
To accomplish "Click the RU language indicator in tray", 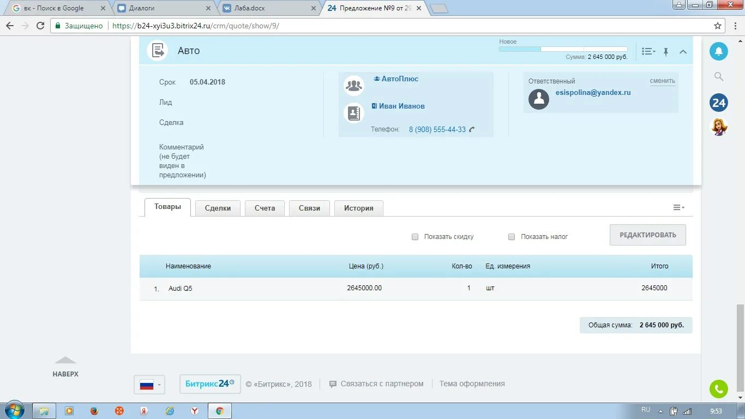I will [x=646, y=410].
